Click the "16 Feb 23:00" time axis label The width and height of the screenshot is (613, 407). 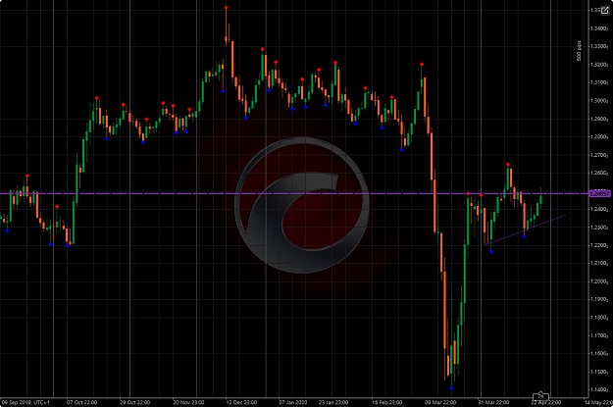387,402
